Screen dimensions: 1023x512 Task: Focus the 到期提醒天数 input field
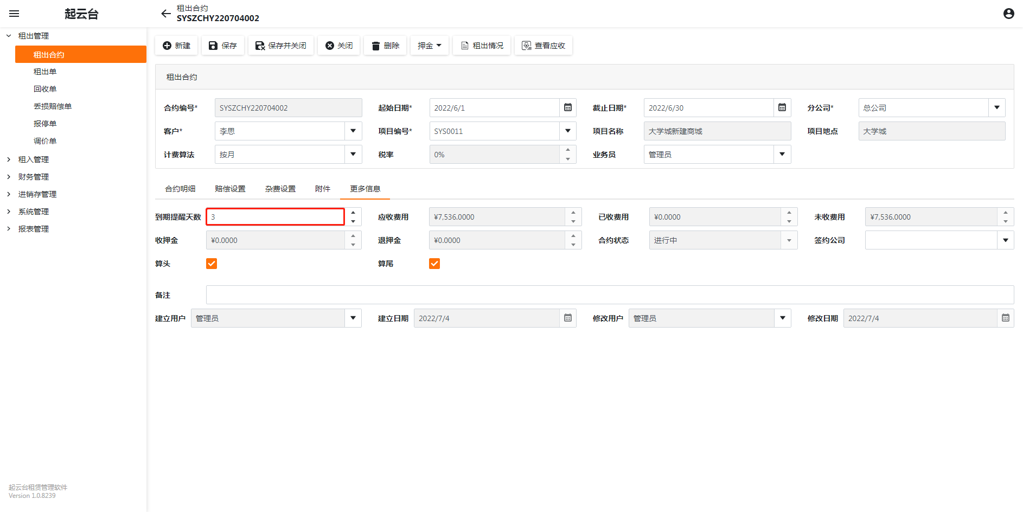pos(275,217)
